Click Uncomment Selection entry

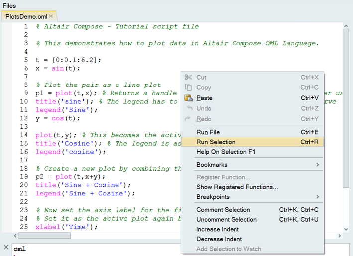(x=227, y=219)
